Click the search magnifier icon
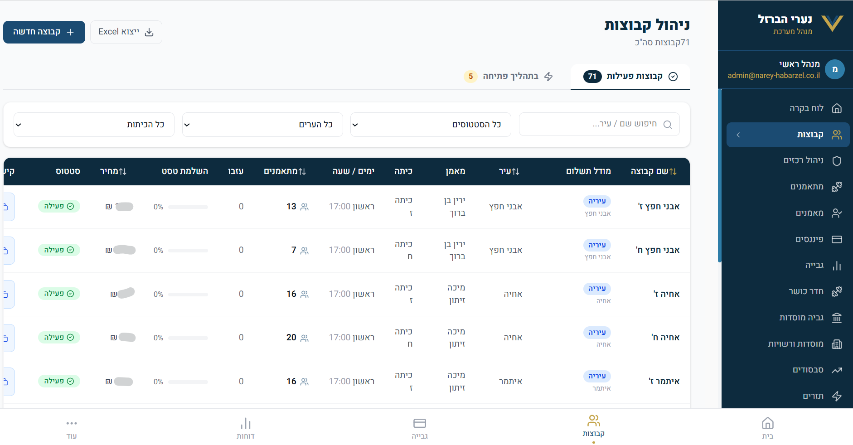This screenshot has height=445, width=853. click(x=668, y=125)
